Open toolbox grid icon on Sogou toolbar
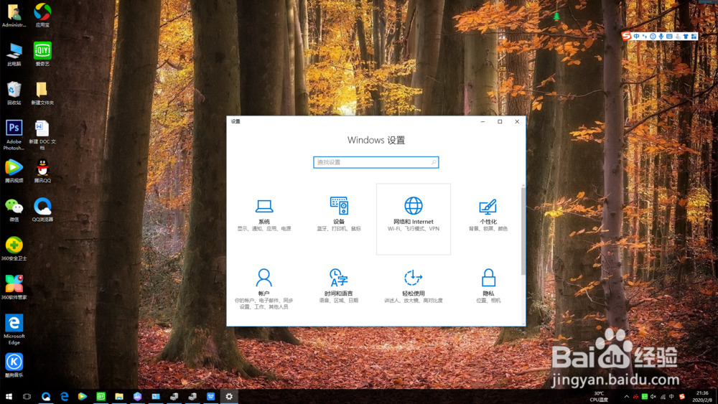This screenshot has width=718, height=404. (694, 36)
